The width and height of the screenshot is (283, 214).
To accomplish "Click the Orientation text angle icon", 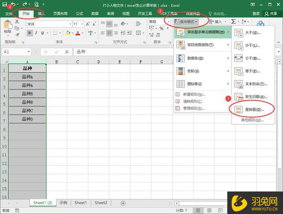I will tap(123, 24).
